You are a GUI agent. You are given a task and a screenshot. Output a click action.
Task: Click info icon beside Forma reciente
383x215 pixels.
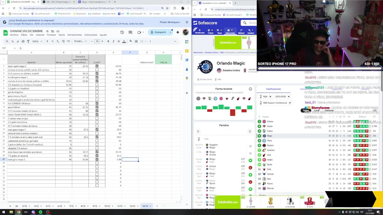[250, 89]
